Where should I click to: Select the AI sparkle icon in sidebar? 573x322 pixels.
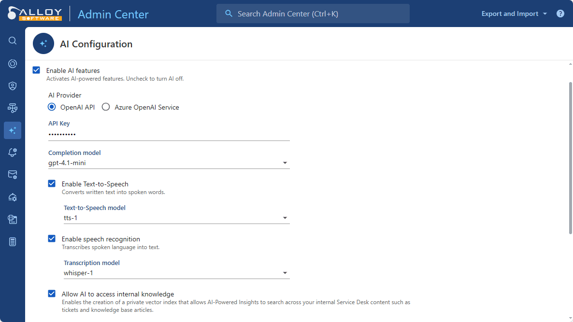[x=13, y=130]
